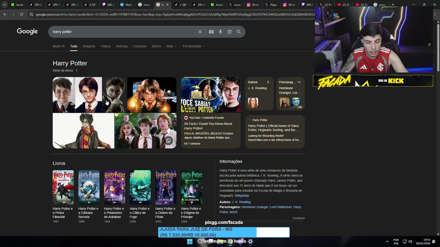Screen dimensions: 440x247
Task: Open the Ordem da Fênix book cover
Action: point(166,187)
